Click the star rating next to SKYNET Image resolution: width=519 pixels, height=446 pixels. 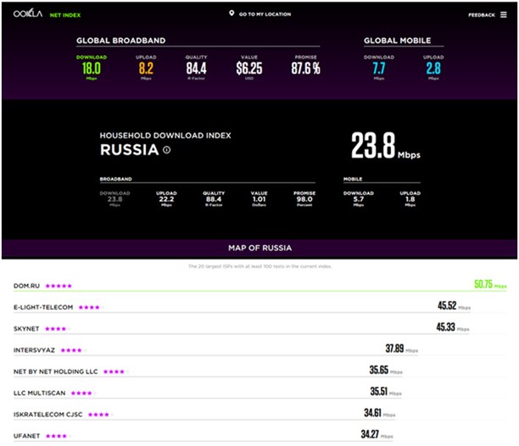point(55,328)
